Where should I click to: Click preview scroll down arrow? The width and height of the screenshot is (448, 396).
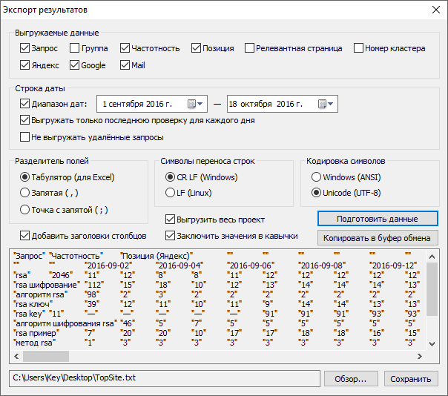tap(432, 343)
